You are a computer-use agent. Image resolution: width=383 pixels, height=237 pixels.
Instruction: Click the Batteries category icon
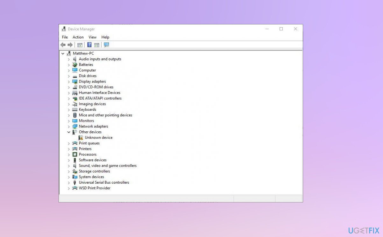click(74, 64)
